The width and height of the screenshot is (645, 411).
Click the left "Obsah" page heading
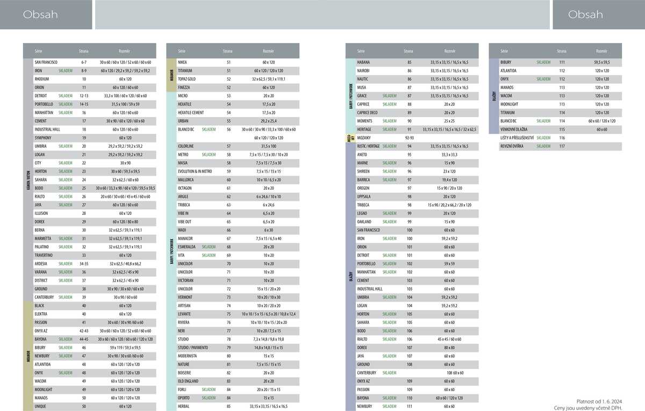[40, 15]
